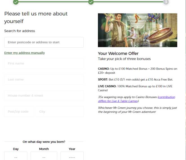Click the Please tell us more about yourself heading
Viewport: 186px width, 160px height.
(36, 17)
